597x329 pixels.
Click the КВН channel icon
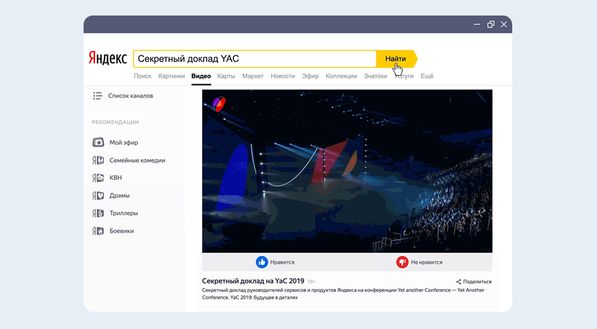tap(98, 178)
